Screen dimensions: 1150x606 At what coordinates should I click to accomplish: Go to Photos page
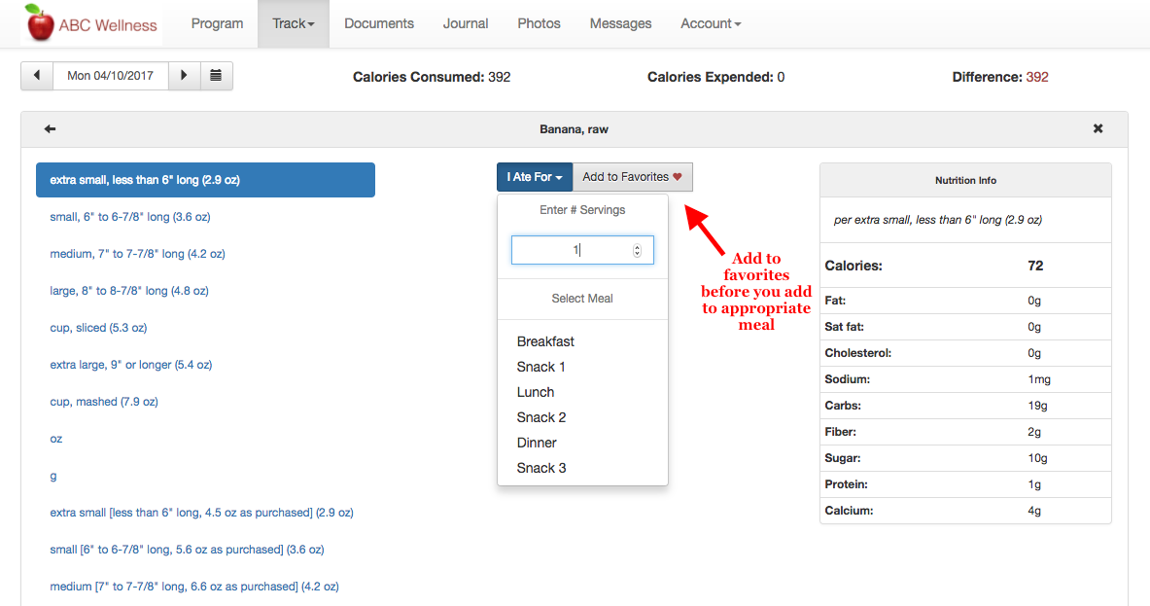[x=540, y=23]
